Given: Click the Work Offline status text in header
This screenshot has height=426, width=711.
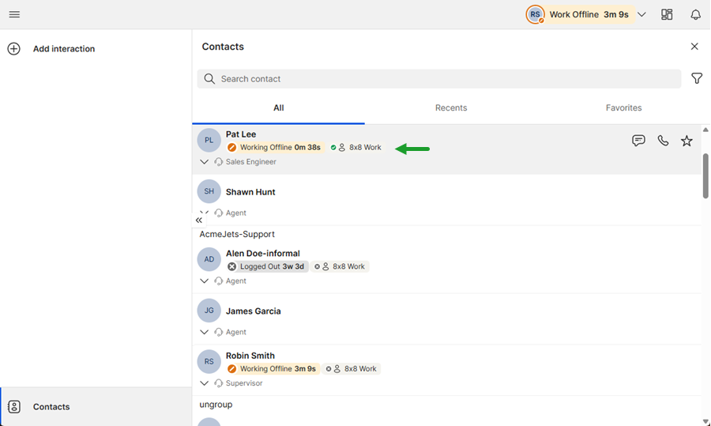Looking at the screenshot, I should [x=574, y=14].
